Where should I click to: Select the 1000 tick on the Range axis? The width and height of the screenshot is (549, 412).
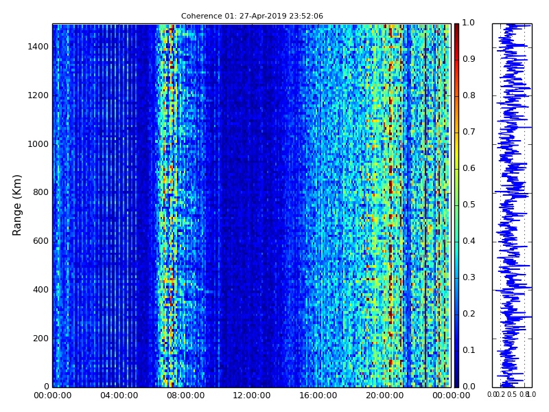tap(38, 144)
